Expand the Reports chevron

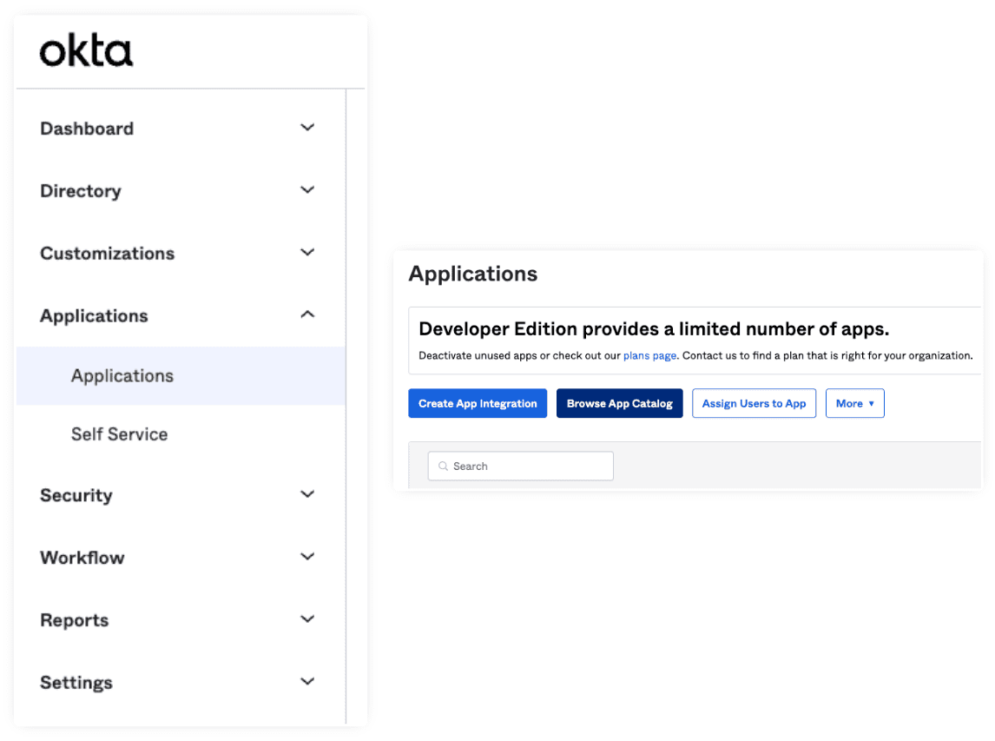(x=307, y=619)
